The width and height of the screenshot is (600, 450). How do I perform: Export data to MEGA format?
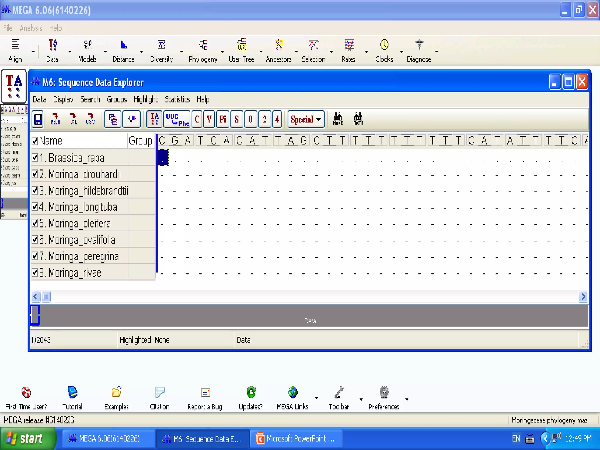tap(55, 119)
